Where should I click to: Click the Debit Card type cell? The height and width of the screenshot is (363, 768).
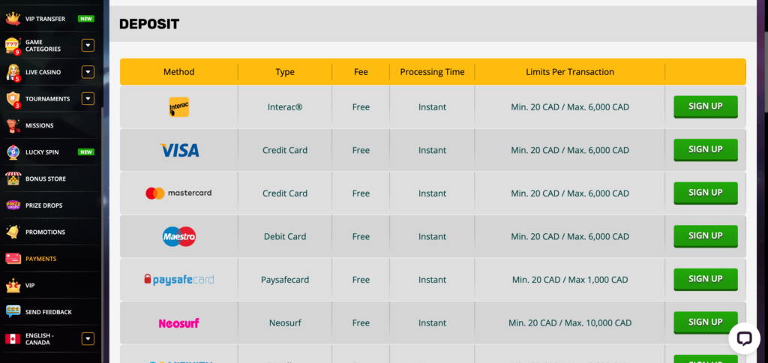pos(285,236)
